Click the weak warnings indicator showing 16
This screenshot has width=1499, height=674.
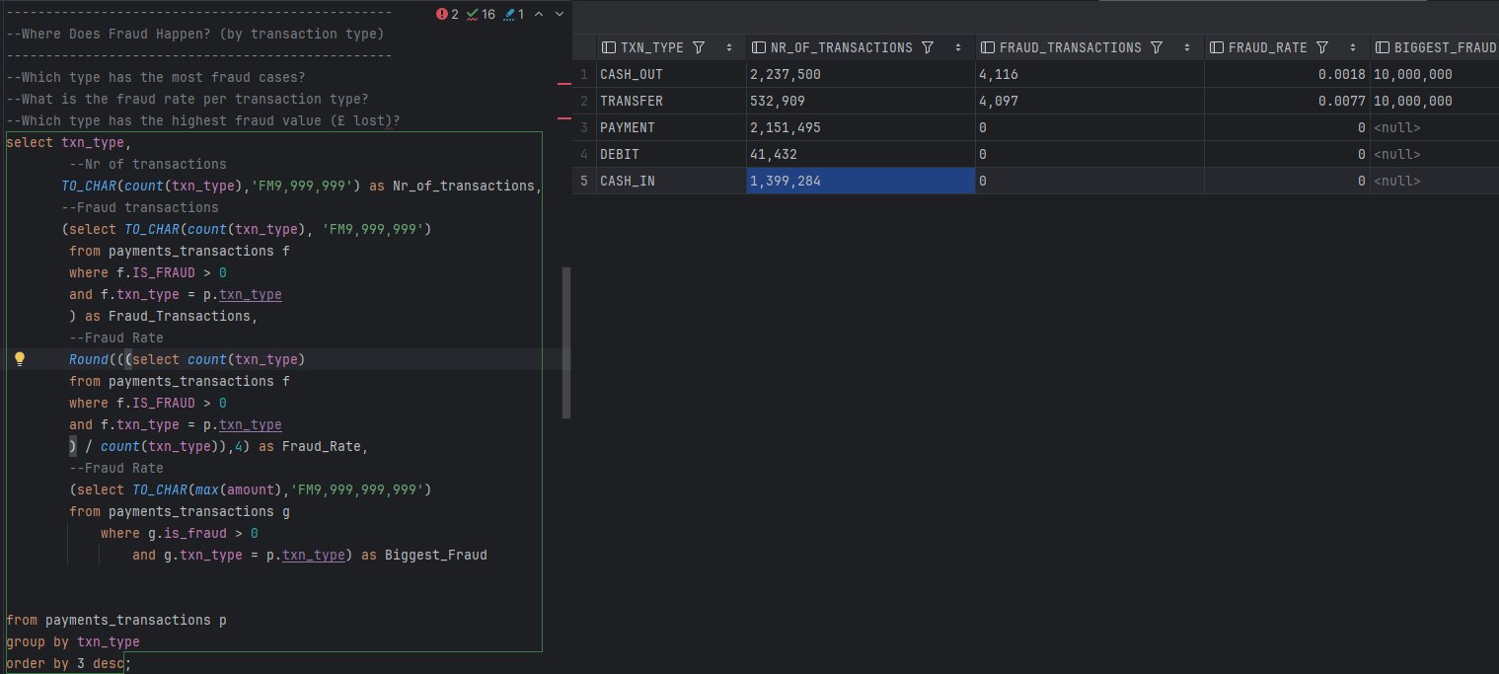[481, 14]
